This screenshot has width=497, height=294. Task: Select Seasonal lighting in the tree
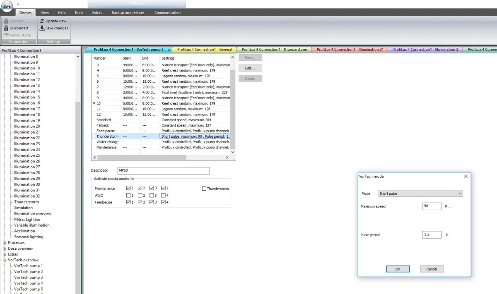[29, 237]
